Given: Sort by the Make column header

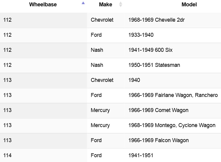Looking at the screenshot, I should 106,5.
